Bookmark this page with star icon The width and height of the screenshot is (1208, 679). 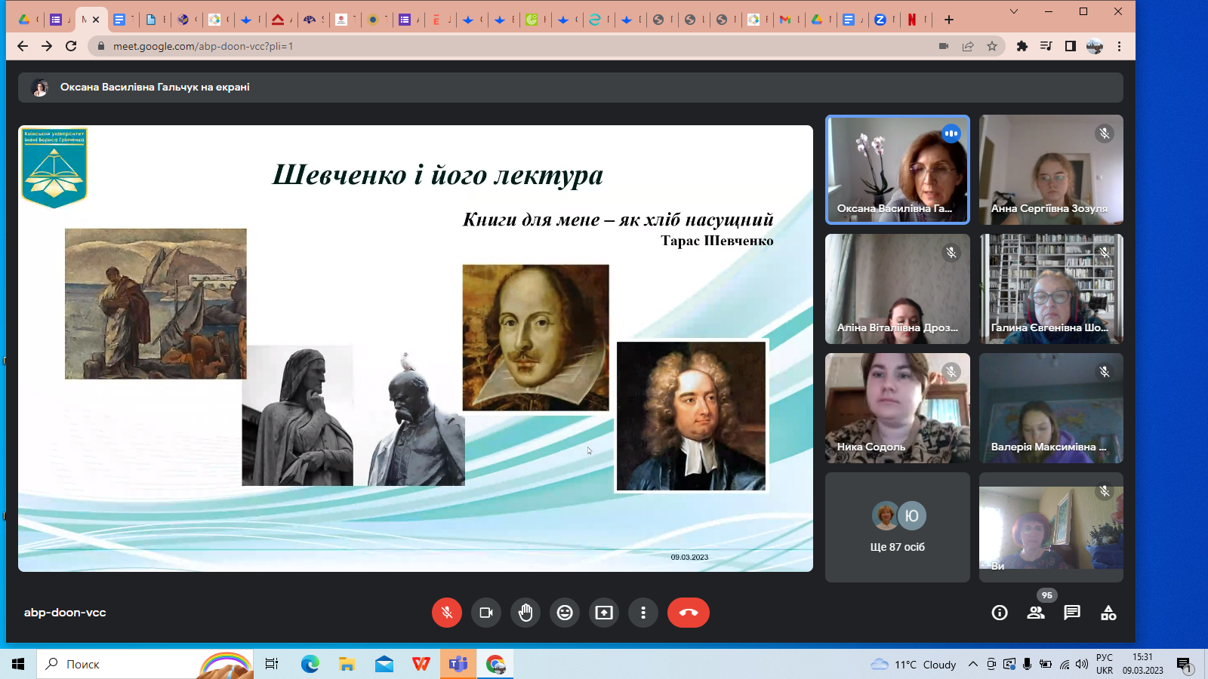pyautogui.click(x=992, y=46)
